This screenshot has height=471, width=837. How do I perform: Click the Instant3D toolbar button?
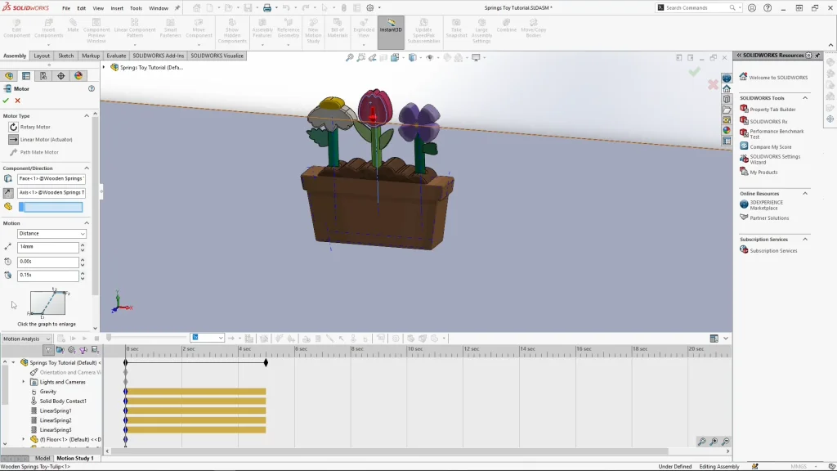click(391, 28)
